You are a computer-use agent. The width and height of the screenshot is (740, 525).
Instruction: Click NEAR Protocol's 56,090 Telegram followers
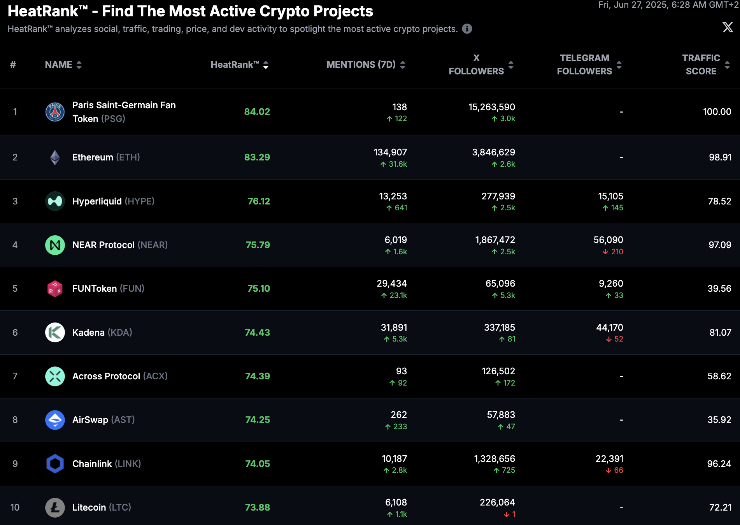click(608, 240)
